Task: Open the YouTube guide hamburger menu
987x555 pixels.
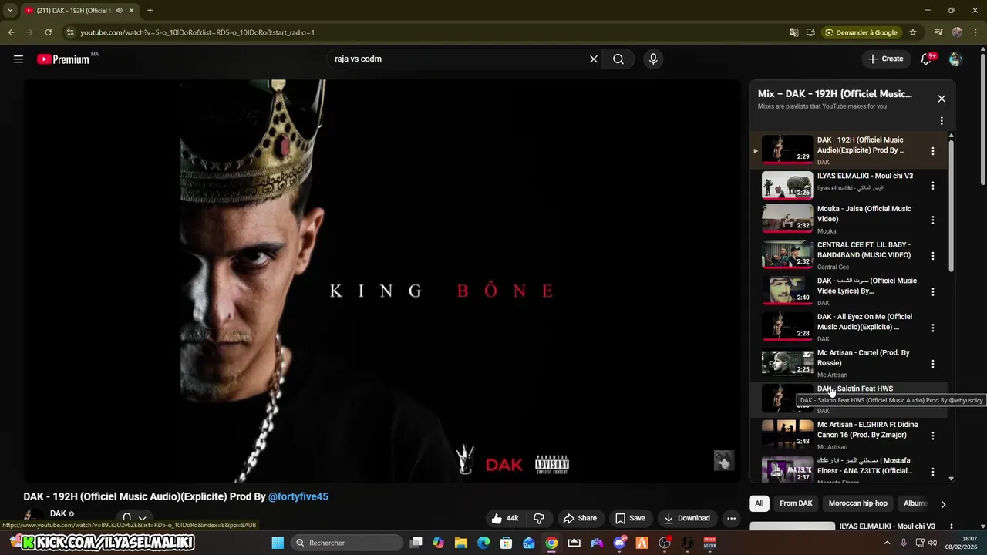Action: coord(19,59)
